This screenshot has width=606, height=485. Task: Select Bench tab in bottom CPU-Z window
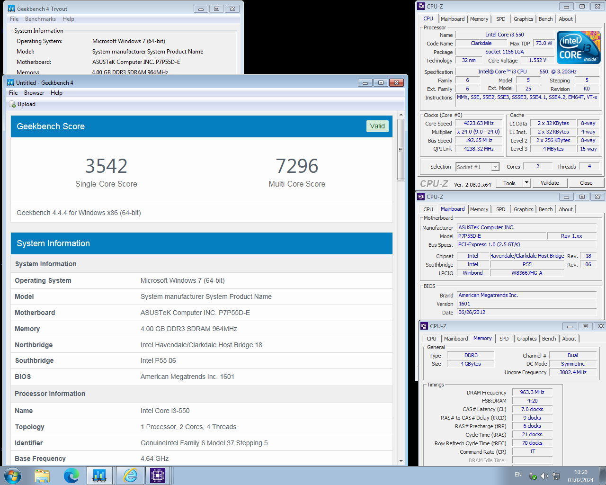click(549, 339)
